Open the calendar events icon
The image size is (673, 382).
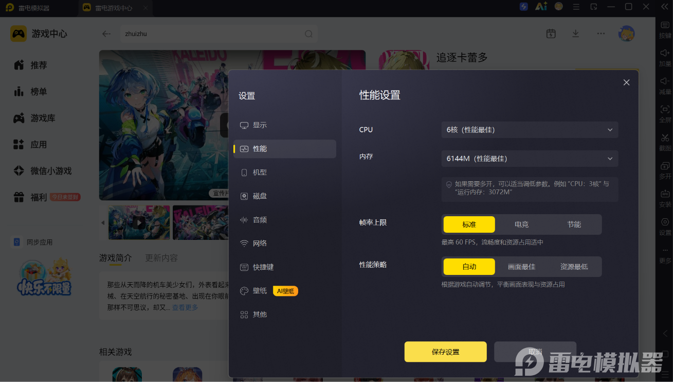[551, 33]
